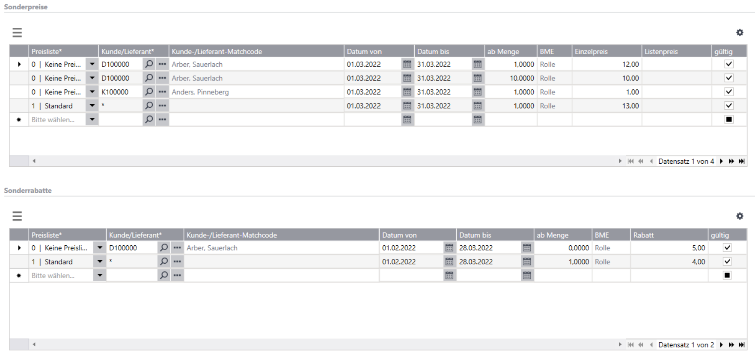The width and height of the screenshot is (755, 353).
Task: Open the Sonderrabatte grid settings gear
Action: coord(740,216)
